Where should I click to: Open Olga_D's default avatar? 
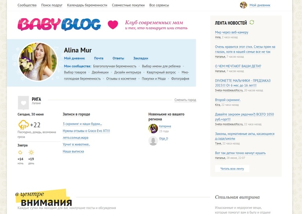(x=153, y=141)
